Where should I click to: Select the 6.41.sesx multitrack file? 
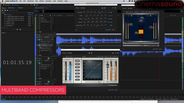coord(9,15)
